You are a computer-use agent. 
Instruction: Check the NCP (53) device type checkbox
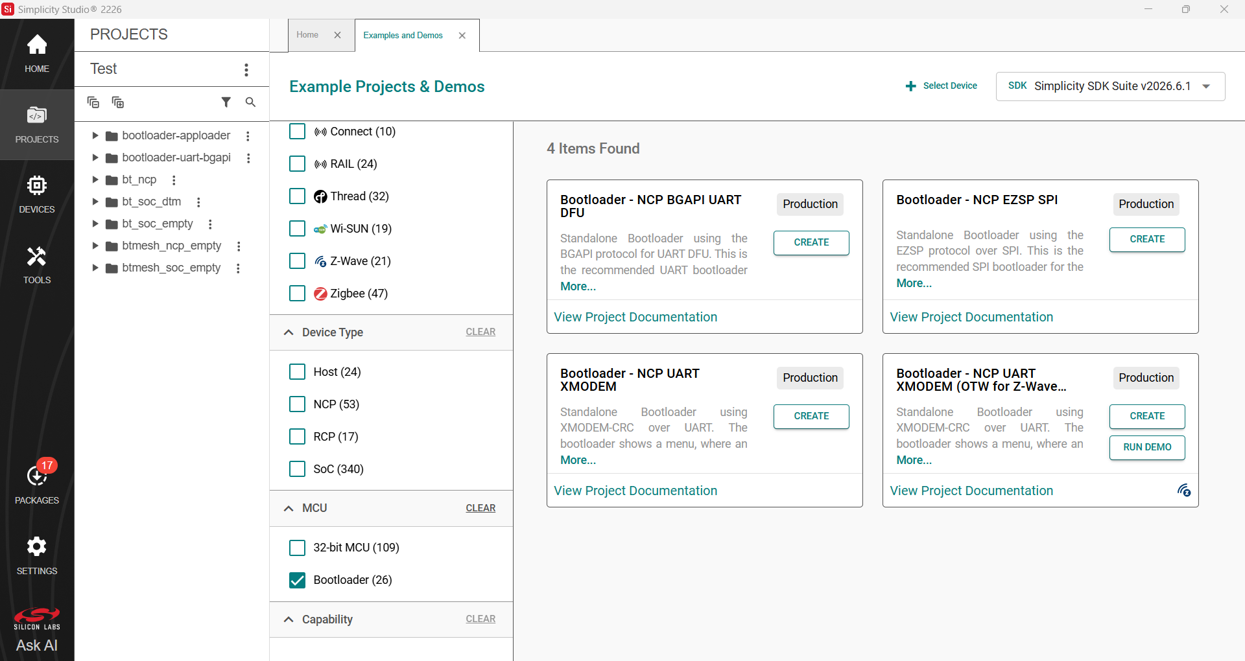click(x=298, y=404)
